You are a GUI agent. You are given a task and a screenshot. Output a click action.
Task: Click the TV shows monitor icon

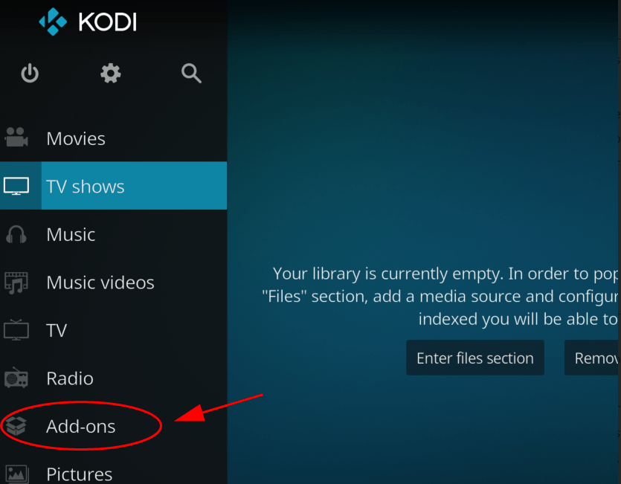click(x=16, y=186)
